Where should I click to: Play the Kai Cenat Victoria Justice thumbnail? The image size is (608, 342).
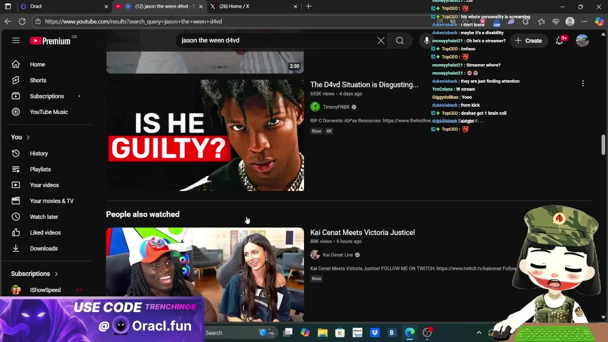pos(205,275)
